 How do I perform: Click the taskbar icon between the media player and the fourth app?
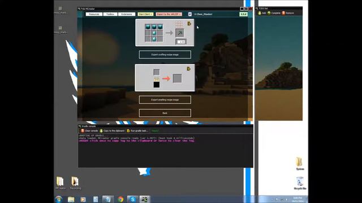96,199
